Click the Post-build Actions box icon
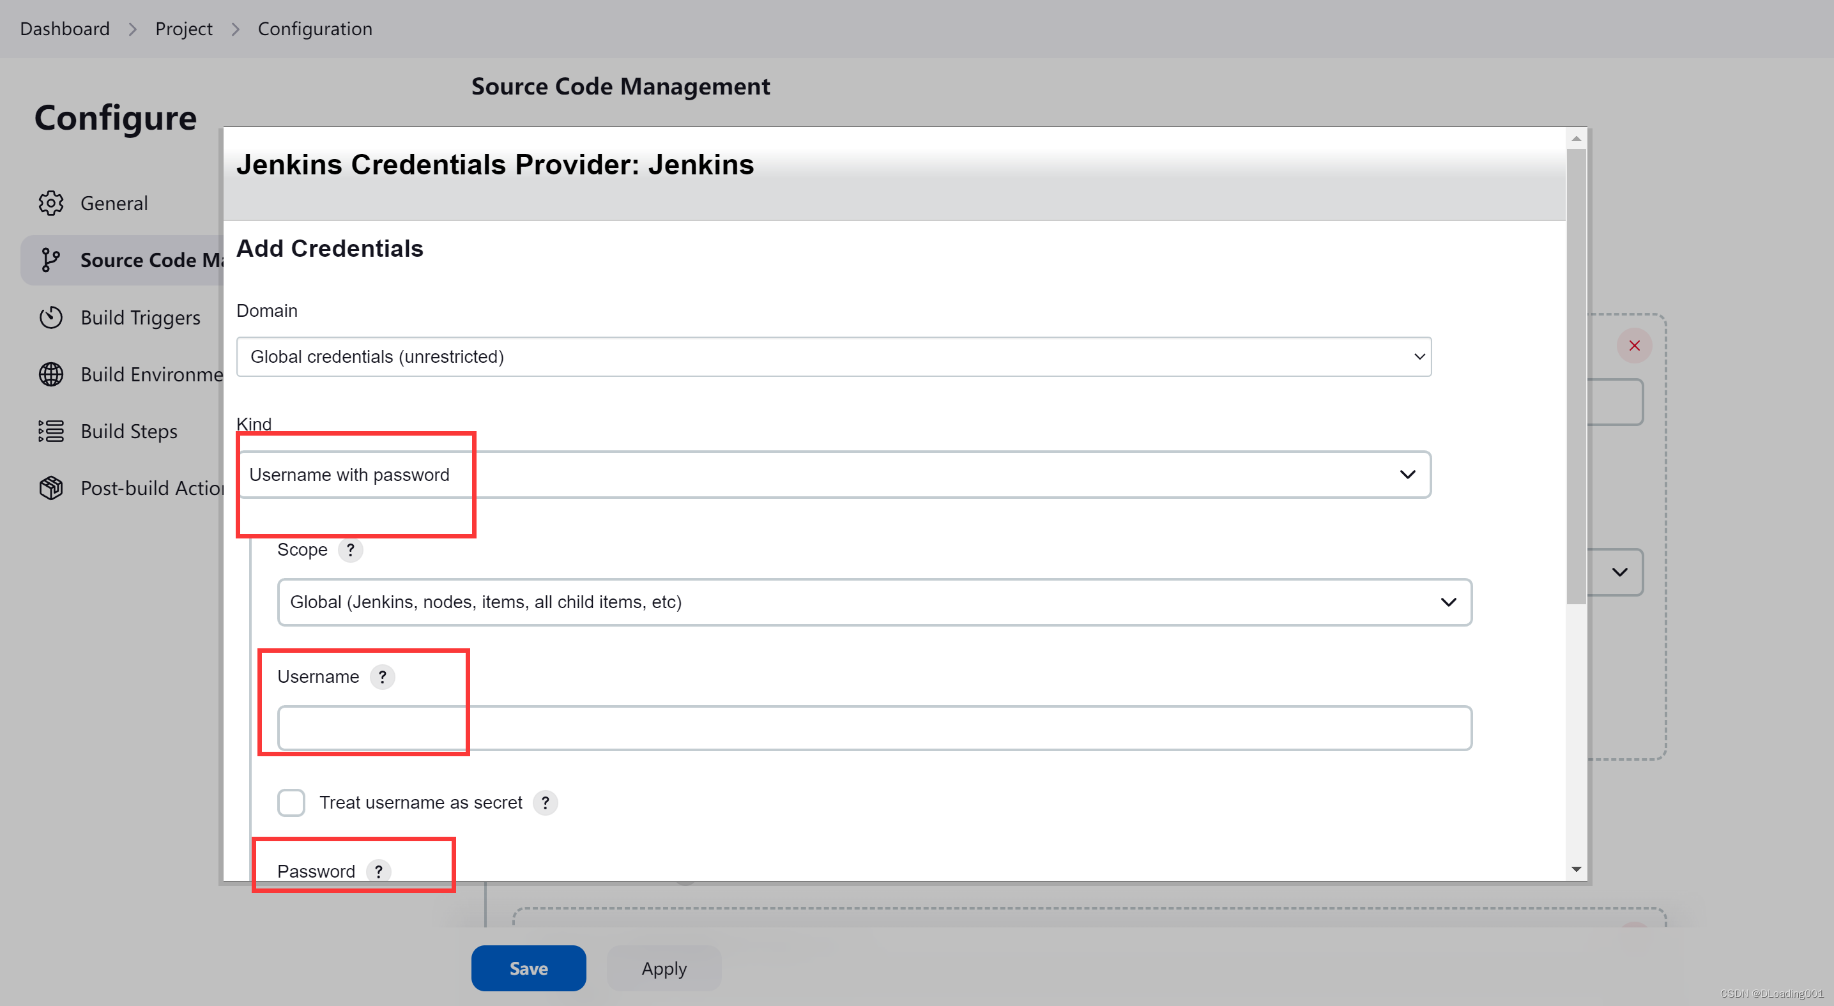The width and height of the screenshot is (1834, 1006). 50,489
